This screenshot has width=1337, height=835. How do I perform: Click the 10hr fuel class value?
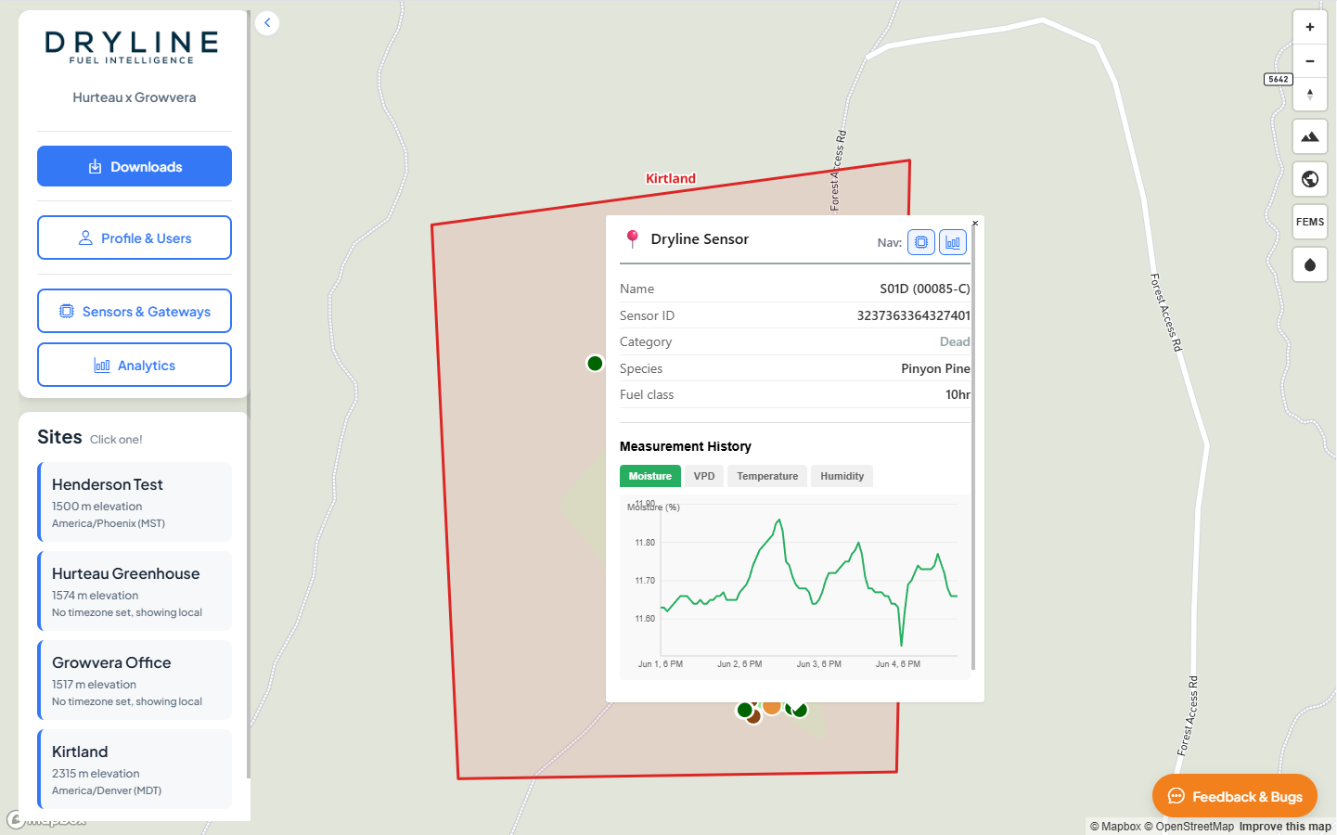tap(958, 394)
